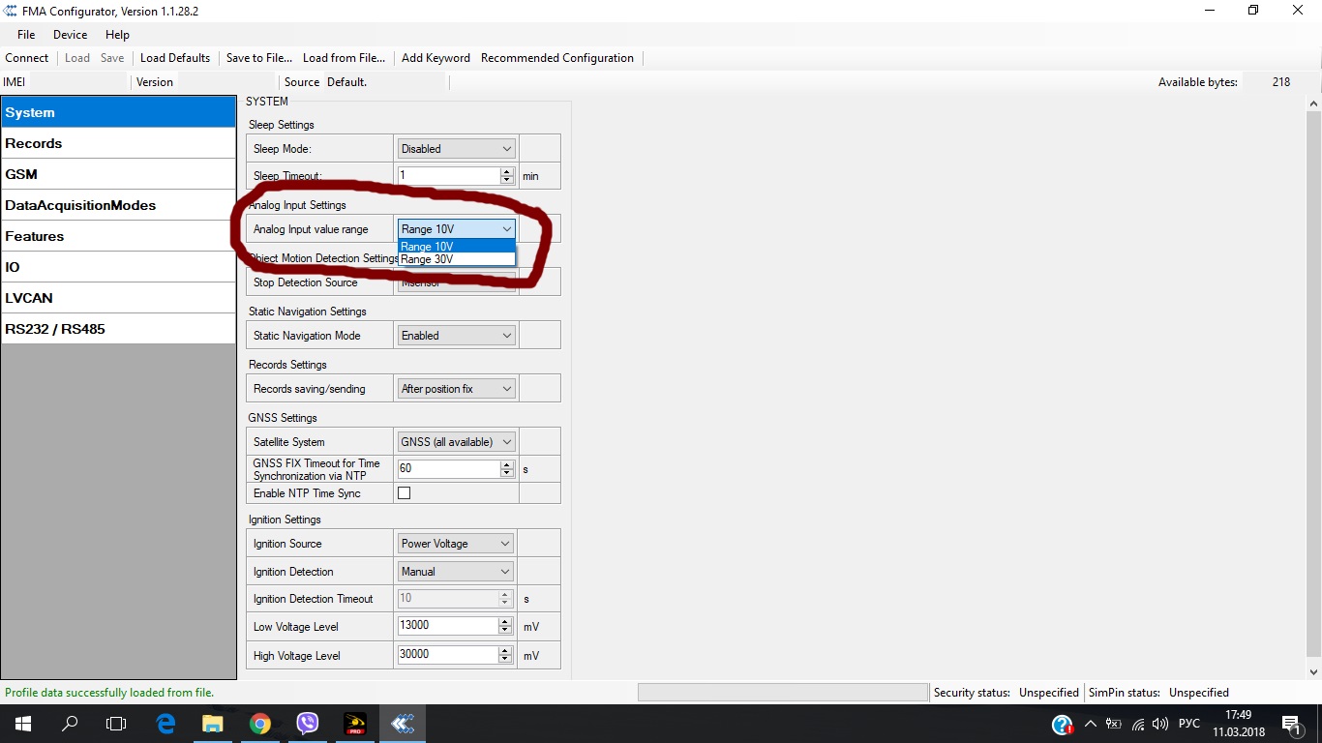Image resolution: width=1322 pixels, height=743 pixels.
Task: Click Recommended Configuration in the toolbar
Action: 556,58
